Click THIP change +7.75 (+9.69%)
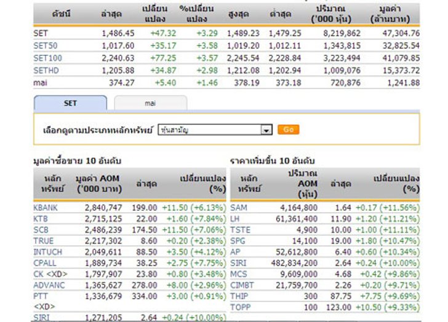 pyautogui.click(x=390, y=296)
